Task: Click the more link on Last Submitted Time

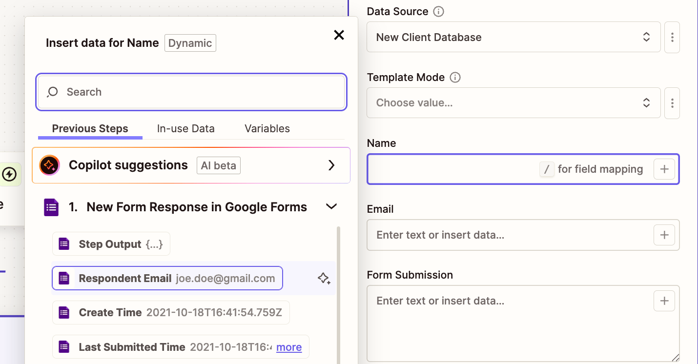Action: 289,347
